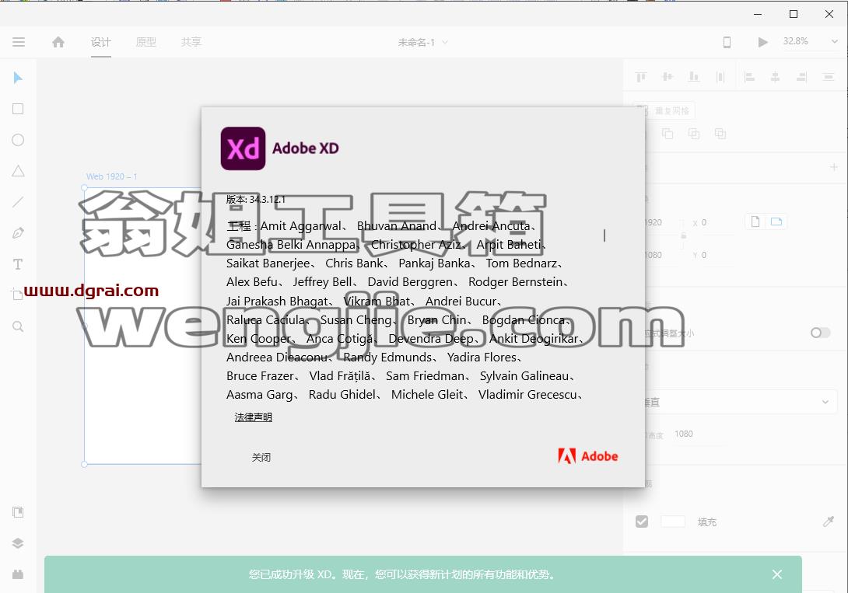Switch to the 原型 tab
Viewport: 848px width, 593px height.
coord(146,42)
